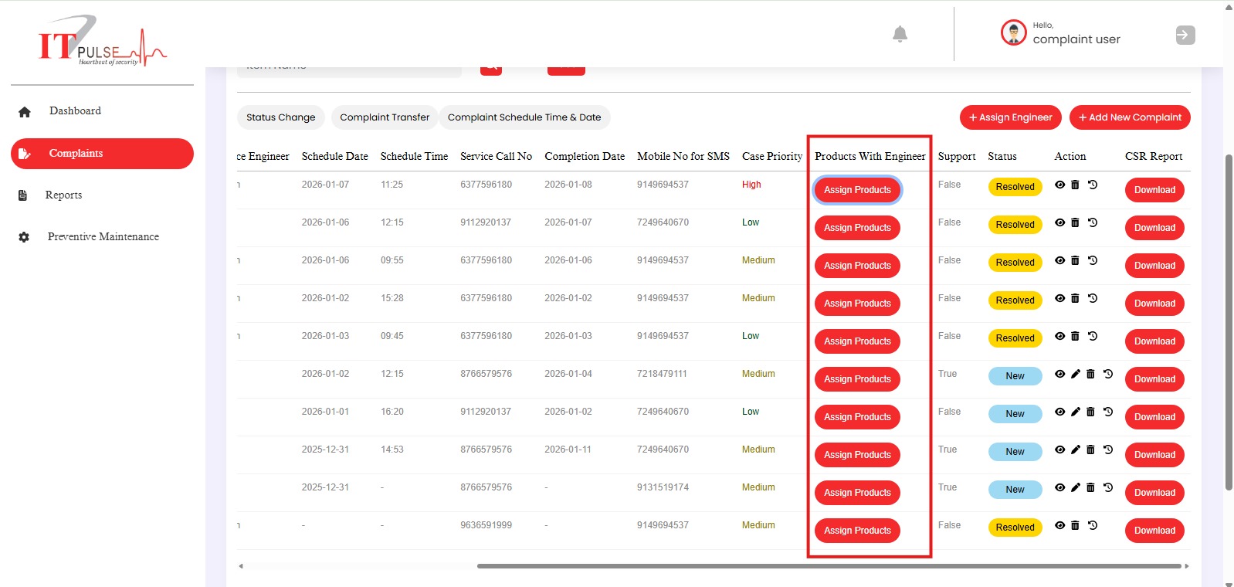The image size is (1234, 587).
Task: Download CSR report for the 2025-12-31 14:53 complaint
Action: (x=1154, y=455)
